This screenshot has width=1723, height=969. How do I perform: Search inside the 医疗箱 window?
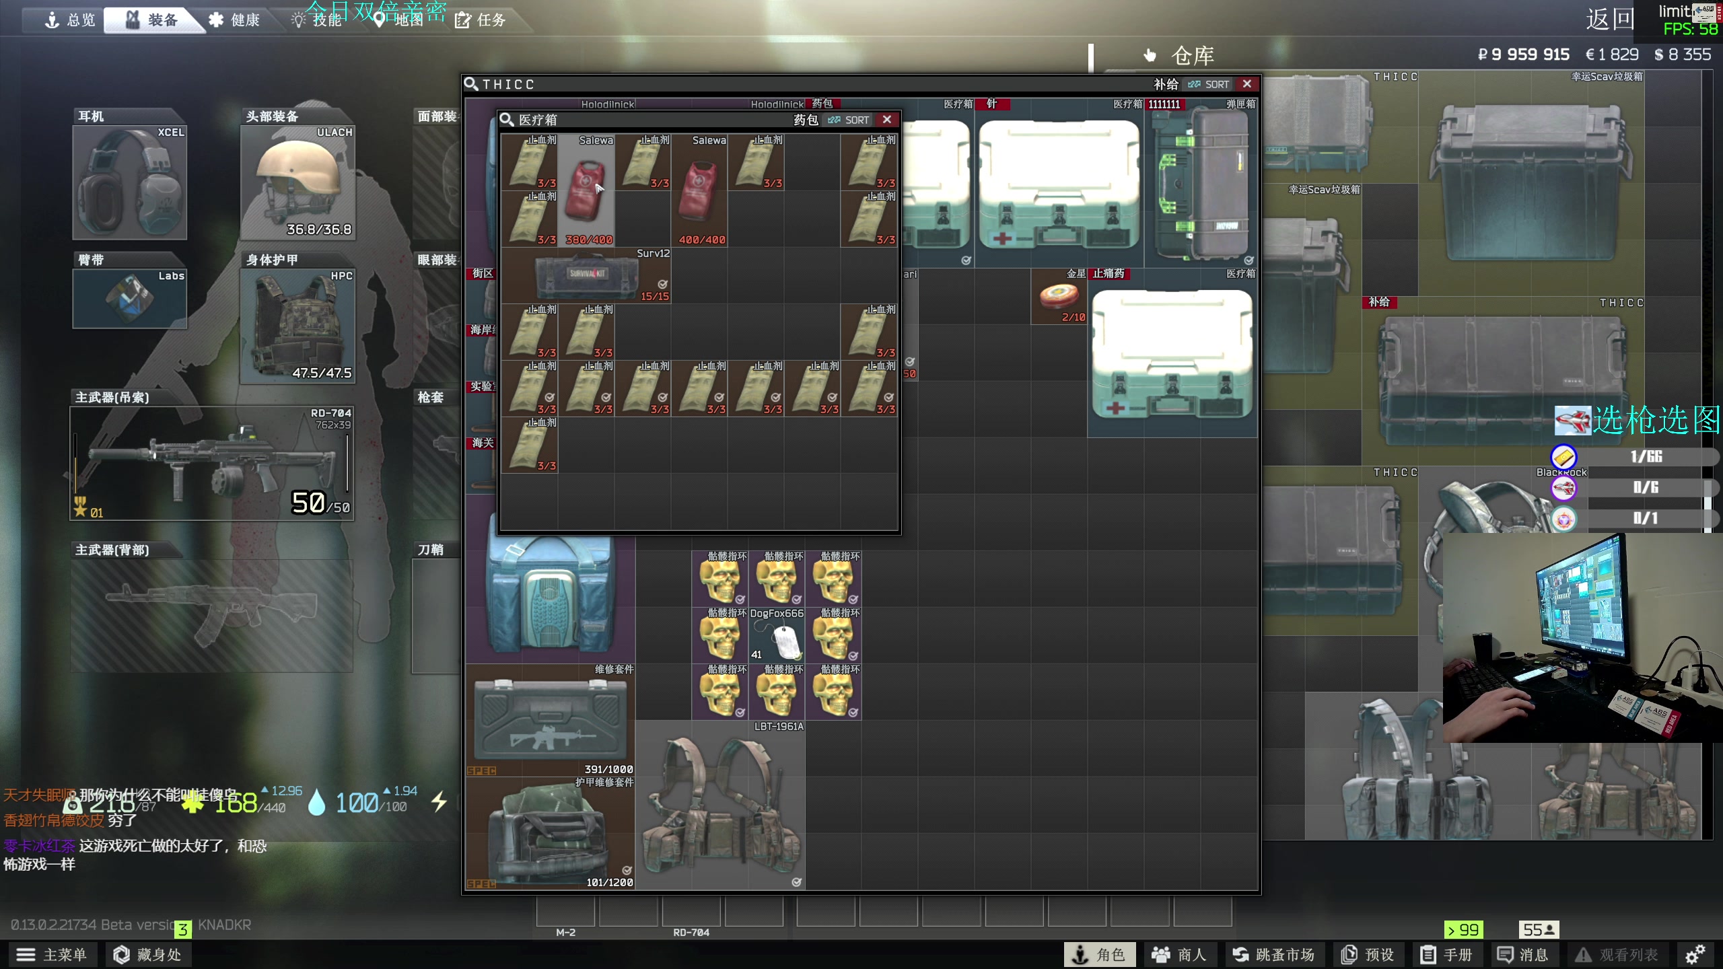507,120
